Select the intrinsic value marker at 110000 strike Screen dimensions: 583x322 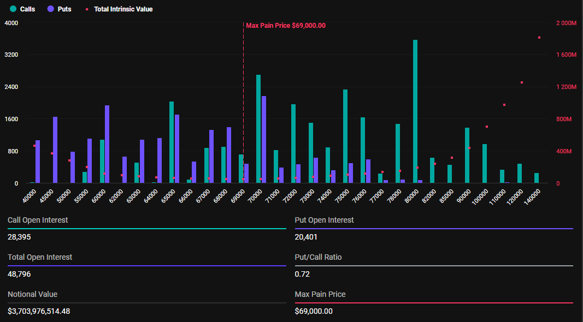504,105
